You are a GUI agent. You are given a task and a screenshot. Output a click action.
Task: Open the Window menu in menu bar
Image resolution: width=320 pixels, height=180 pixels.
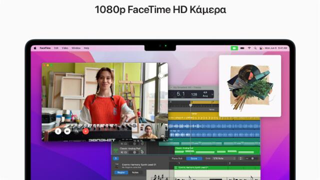pos(76,48)
